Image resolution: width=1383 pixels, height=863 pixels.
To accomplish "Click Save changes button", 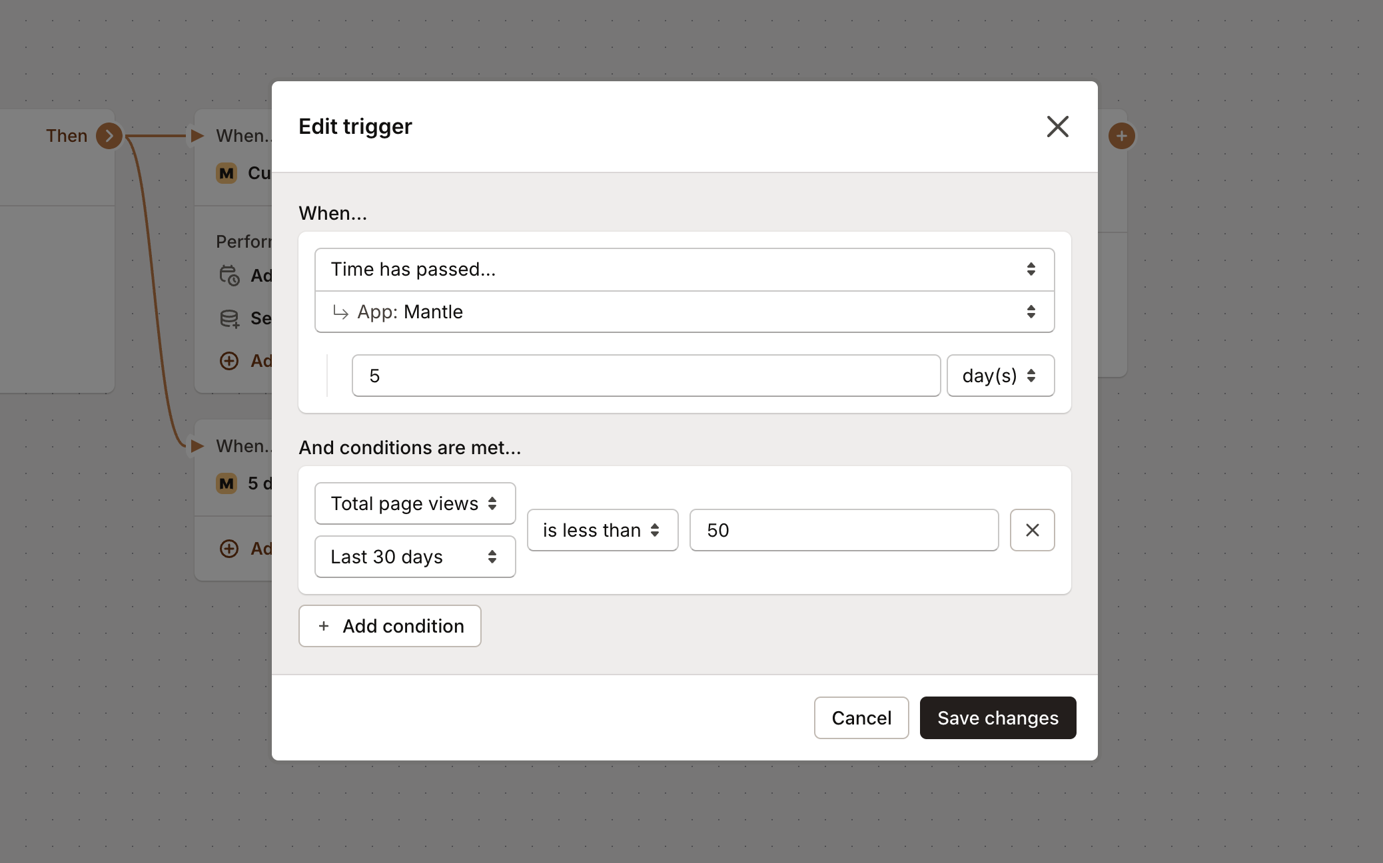I will (x=997, y=718).
